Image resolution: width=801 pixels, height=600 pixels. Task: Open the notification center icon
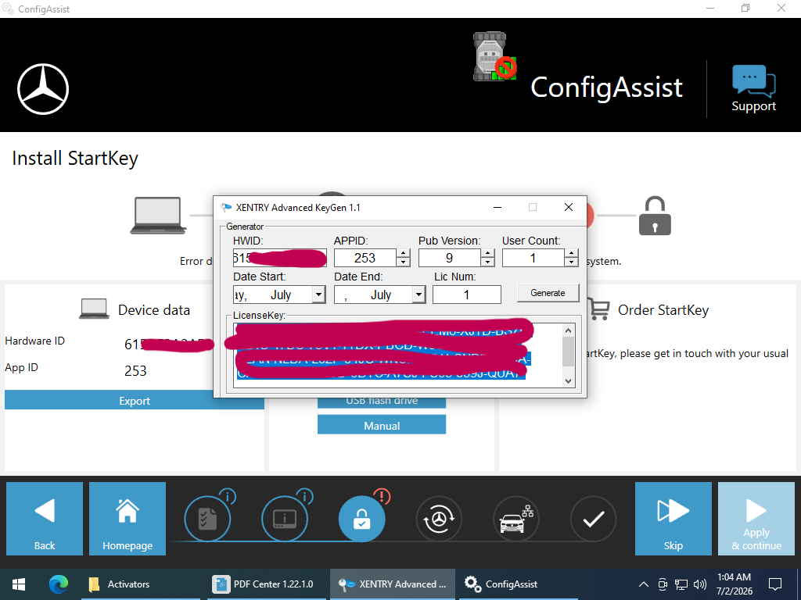(775, 584)
